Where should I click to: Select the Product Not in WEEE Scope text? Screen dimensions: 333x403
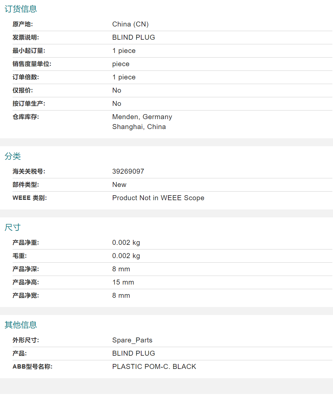(158, 198)
